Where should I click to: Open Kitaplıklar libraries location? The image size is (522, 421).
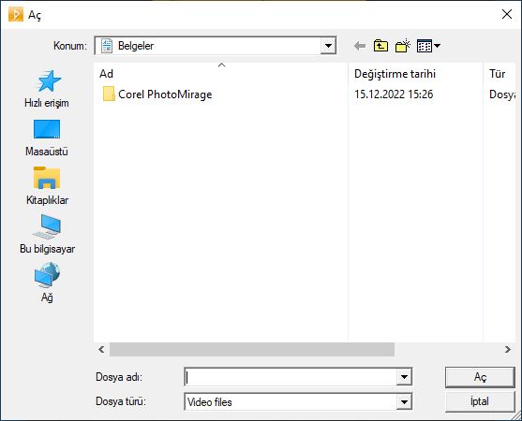pos(47,186)
